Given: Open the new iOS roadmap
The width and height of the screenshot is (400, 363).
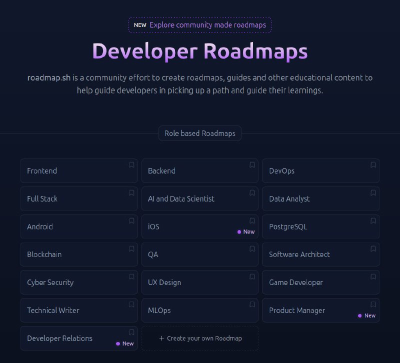Looking at the screenshot, I should coord(199,226).
